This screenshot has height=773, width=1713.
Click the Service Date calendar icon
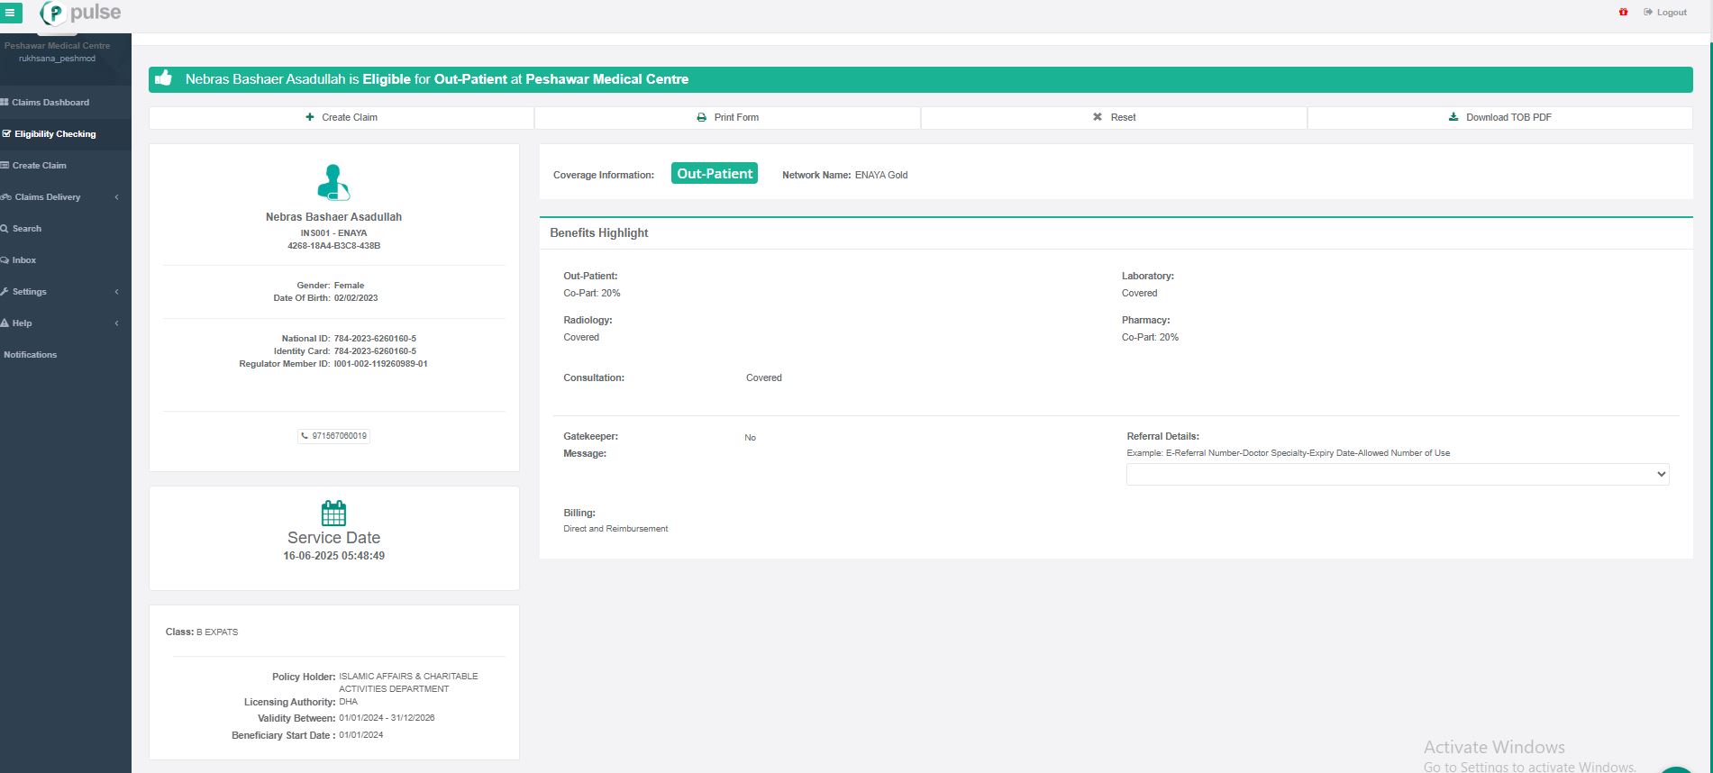[333, 513]
